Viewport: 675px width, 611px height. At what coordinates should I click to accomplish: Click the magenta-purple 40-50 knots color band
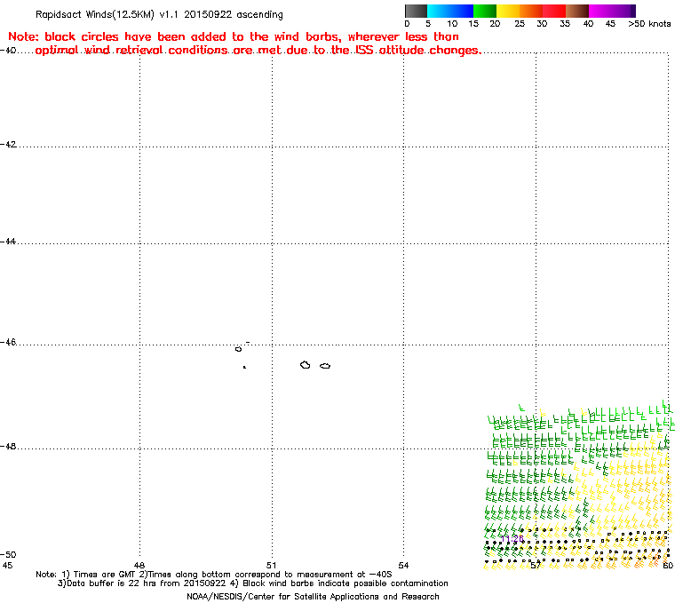click(612, 11)
